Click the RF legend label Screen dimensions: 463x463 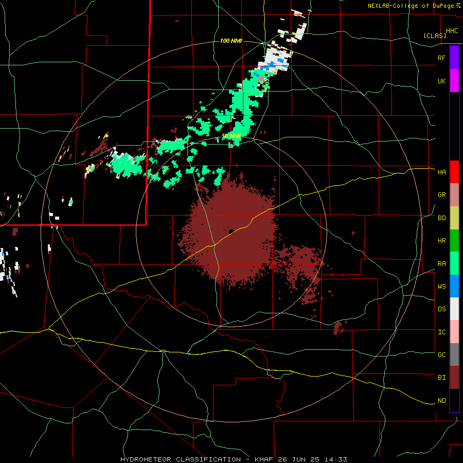pyautogui.click(x=441, y=58)
